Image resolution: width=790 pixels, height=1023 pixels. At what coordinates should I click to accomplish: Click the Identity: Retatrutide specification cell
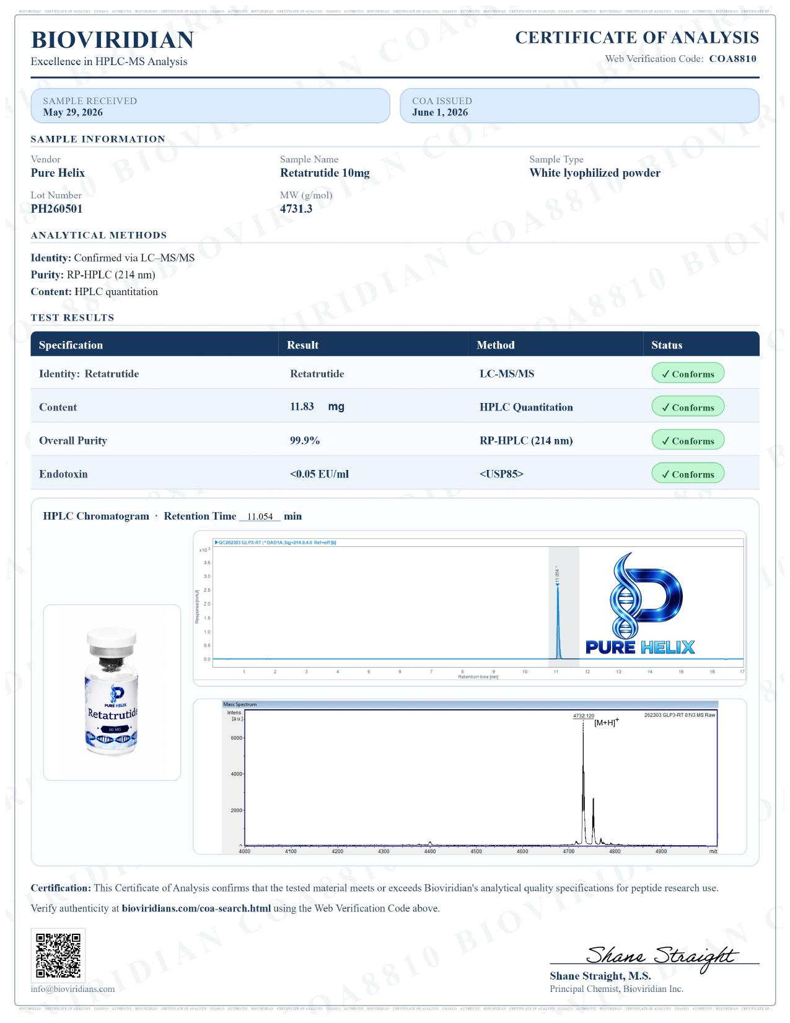tap(89, 374)
